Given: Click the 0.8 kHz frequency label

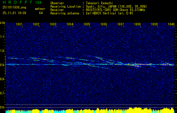Looking at the screenshot, I should pyautogui.click(x=2, y=79).
